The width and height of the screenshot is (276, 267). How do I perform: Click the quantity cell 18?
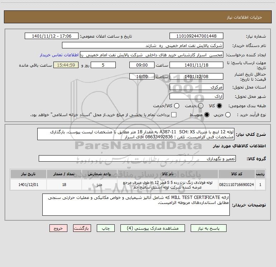point(64,185)
